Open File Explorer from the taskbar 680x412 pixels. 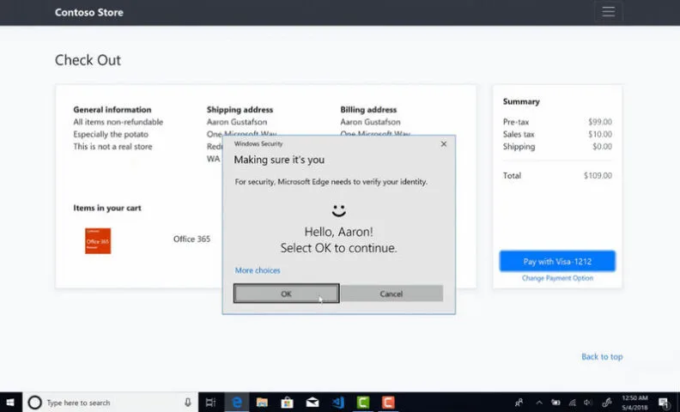pos(262,403)
